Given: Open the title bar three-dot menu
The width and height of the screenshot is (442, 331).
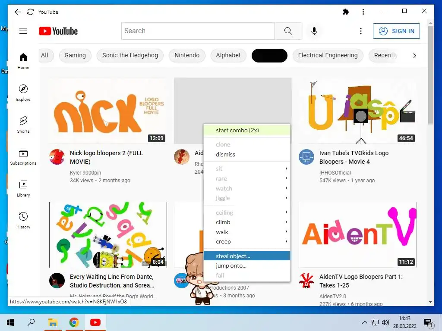Looking at the screenshot, I should 363,12.
